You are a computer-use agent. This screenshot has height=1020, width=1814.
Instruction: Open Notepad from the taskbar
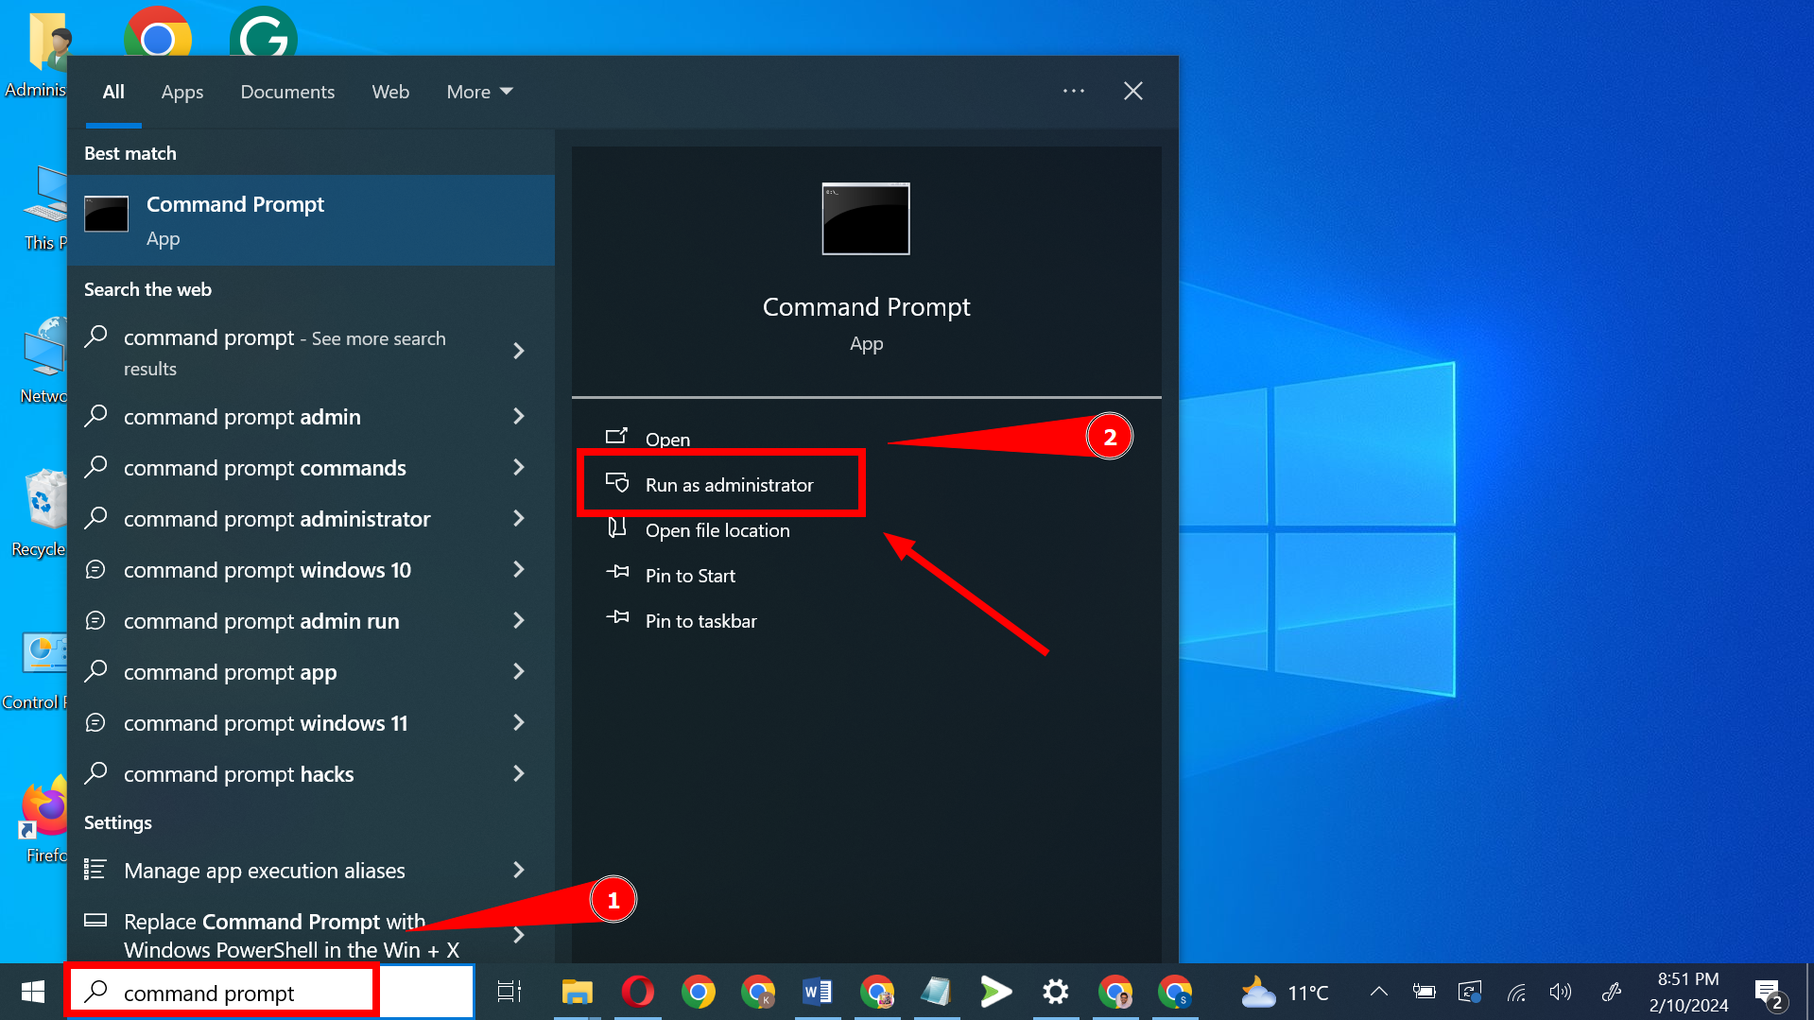tap(936, 992)
